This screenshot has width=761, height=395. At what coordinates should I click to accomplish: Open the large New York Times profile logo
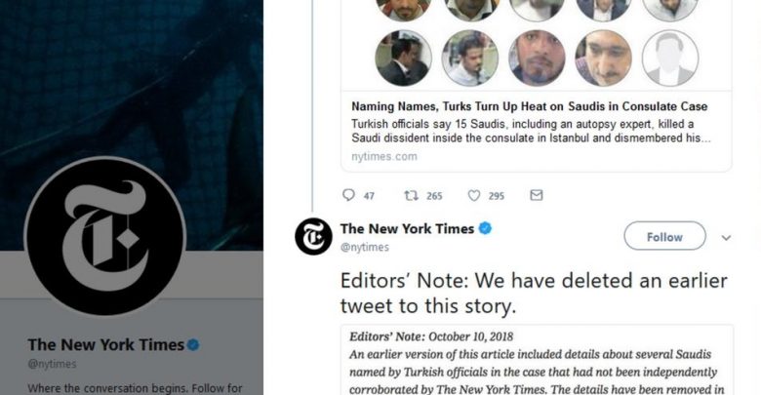tap(104, 237)
